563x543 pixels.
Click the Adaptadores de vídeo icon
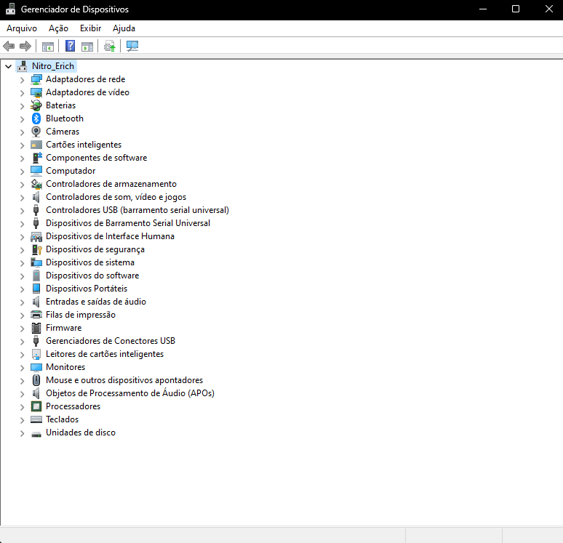(36, 92)
